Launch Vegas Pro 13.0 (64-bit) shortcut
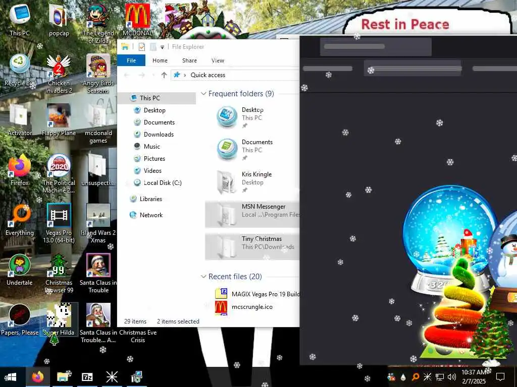 pos(59,224)
